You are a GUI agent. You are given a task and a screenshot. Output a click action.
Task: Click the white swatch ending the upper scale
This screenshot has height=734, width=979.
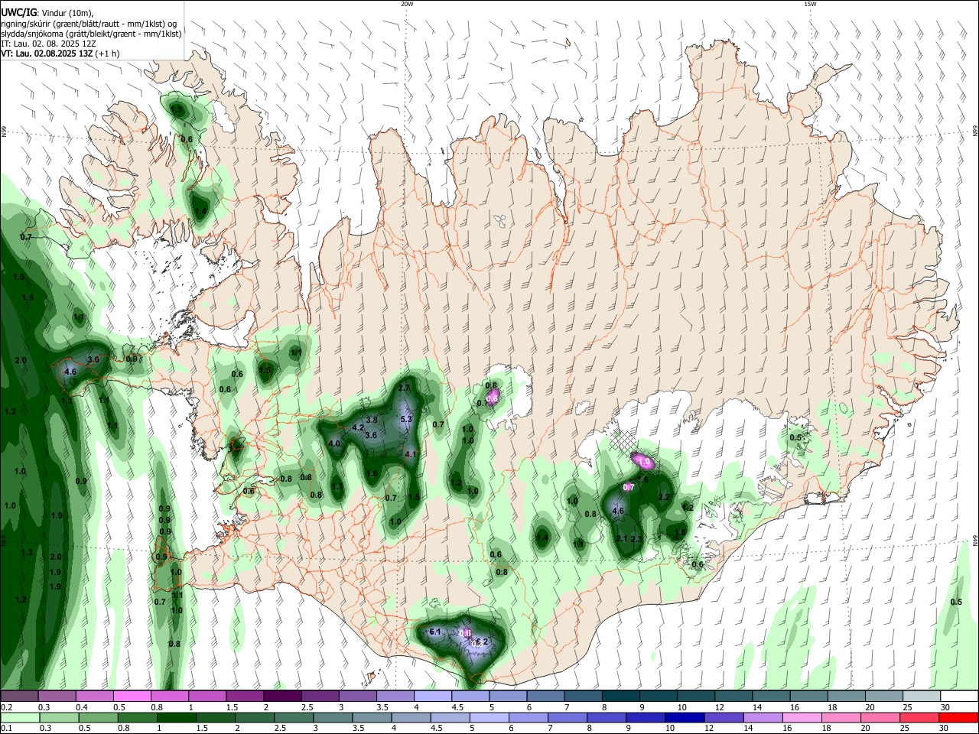tap(959, 696)
